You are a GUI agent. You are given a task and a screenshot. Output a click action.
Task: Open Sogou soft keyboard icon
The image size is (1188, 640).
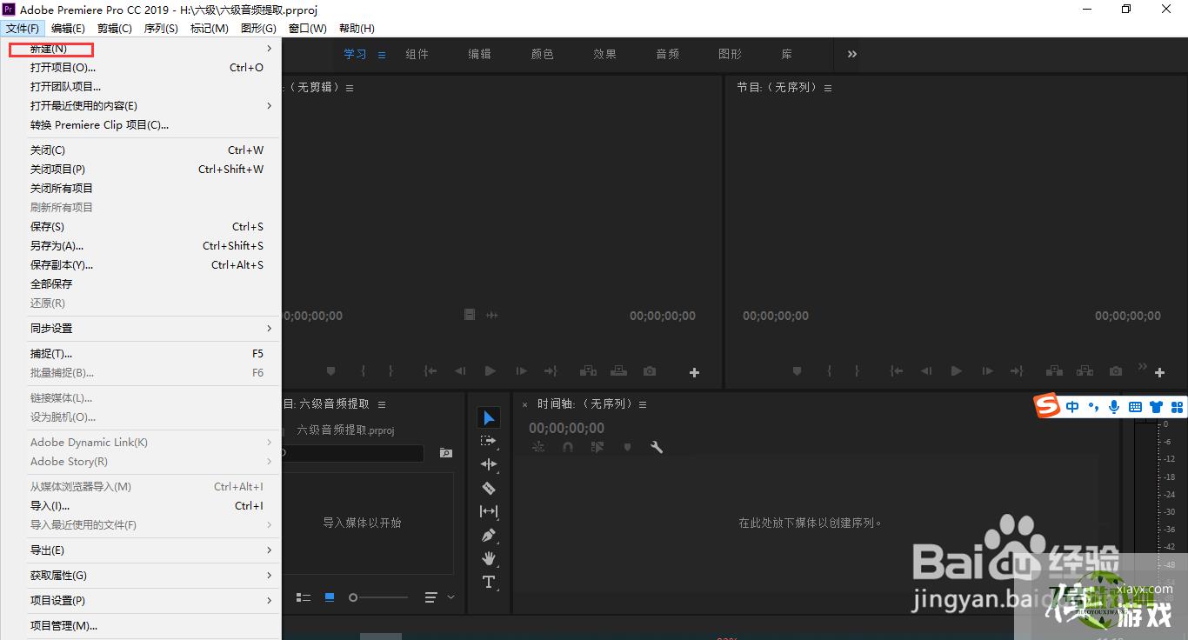click(x=1135, y=406)
